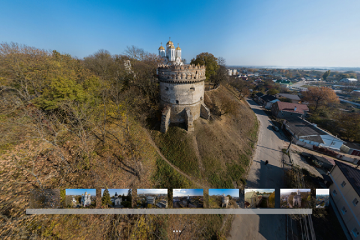This screenshot has width=360, height=240.
Task: Select the sixth thumbnail in the strip
Action: pyautogui.click(x=224, y=198)
